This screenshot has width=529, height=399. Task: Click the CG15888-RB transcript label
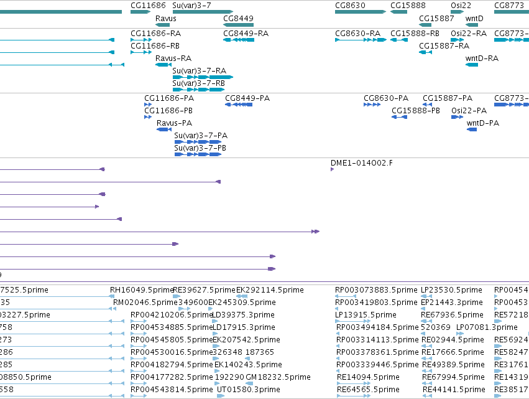tap(415, 34)
